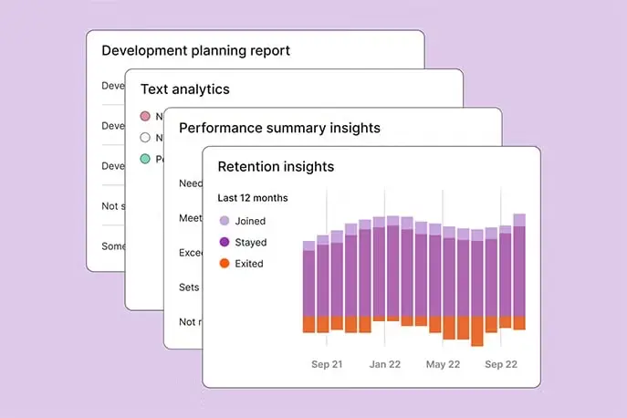Click the Last 12 months period label
This screenshot has width=627, height=418.
(x=253, y=198)
